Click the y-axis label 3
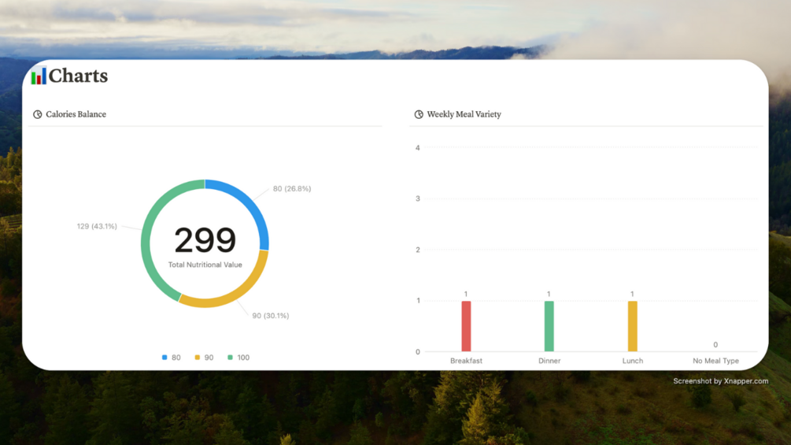Viewport: 791px width, 445px height. click(x=418, y=198)
